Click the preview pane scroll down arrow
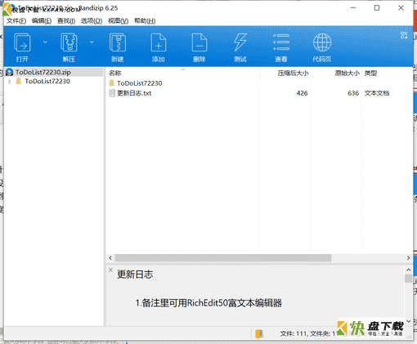This screenshot has width=417, height=344. click(x=408, y=321)
